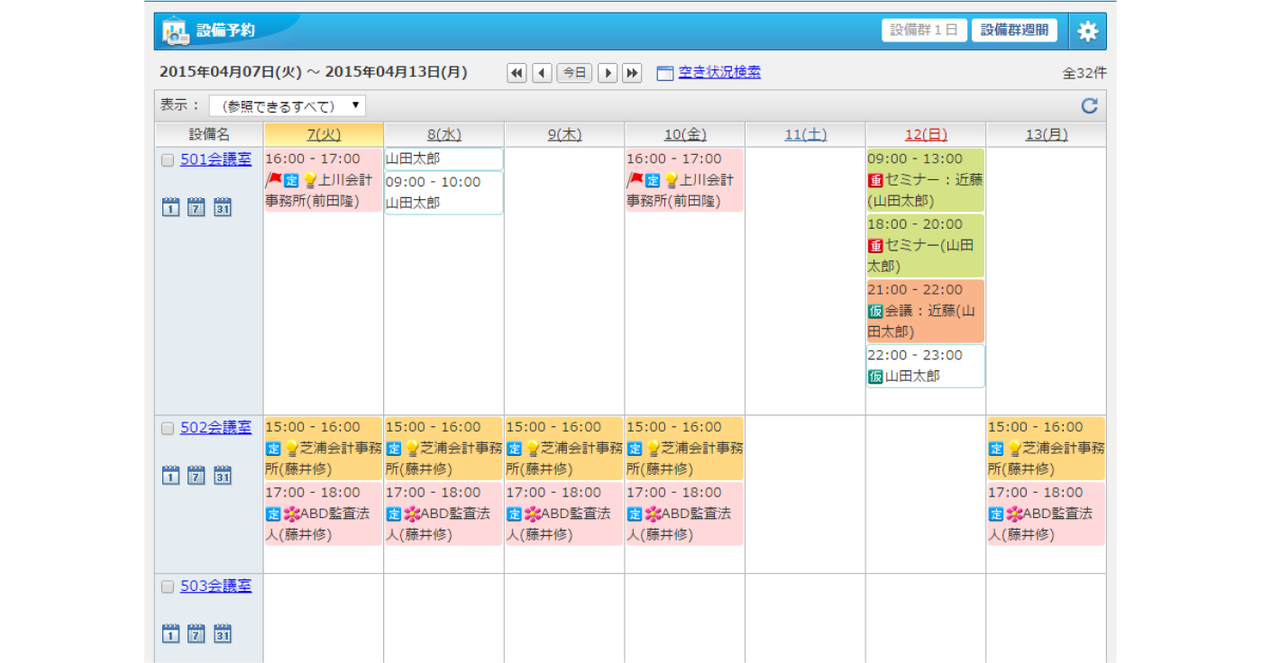The image size is (1262, 663).
Task: Open Thursday 17:00 ABD監査法人 booking in 502
Action: click(x=564, y=513)
